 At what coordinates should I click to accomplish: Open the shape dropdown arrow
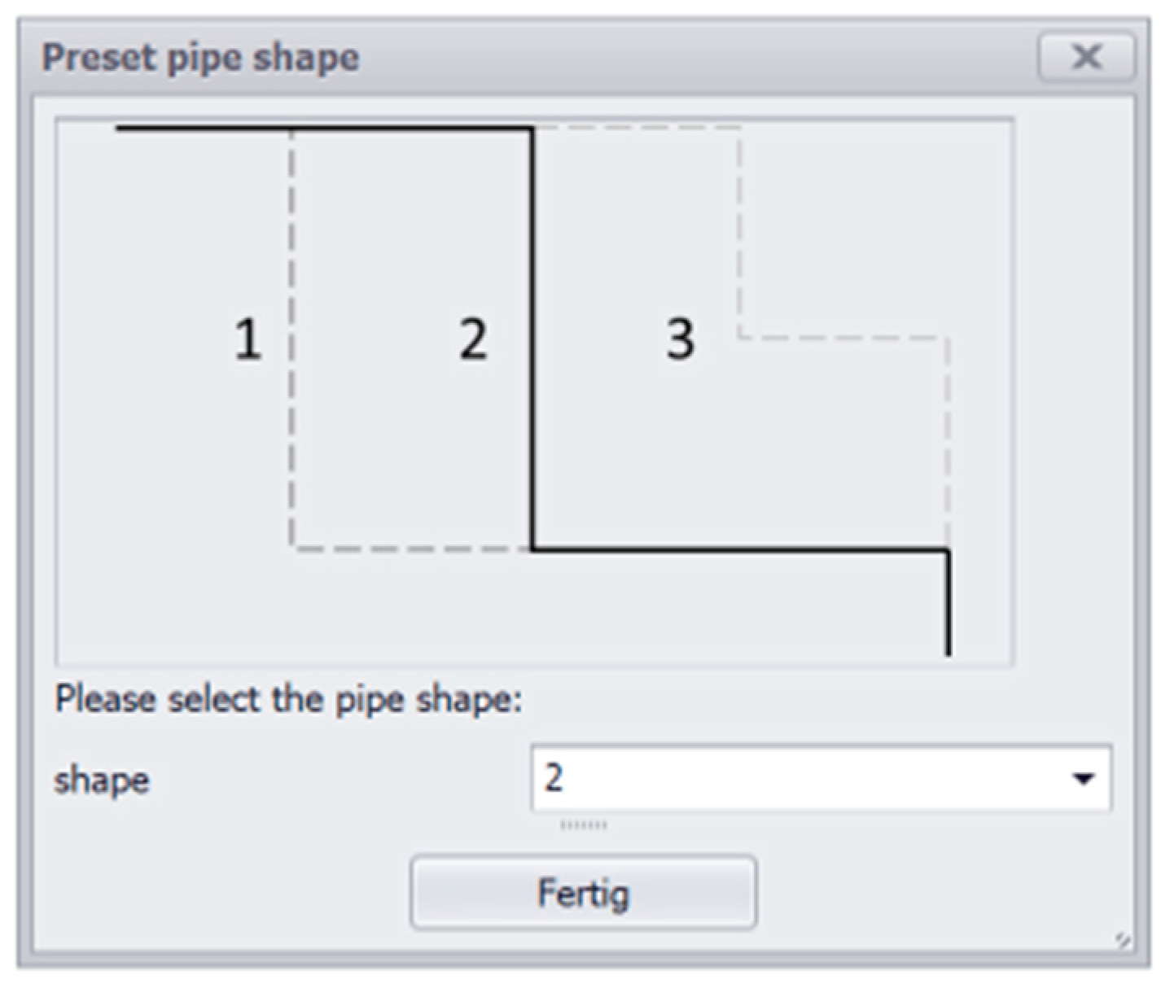click(x=1083, y=779)
